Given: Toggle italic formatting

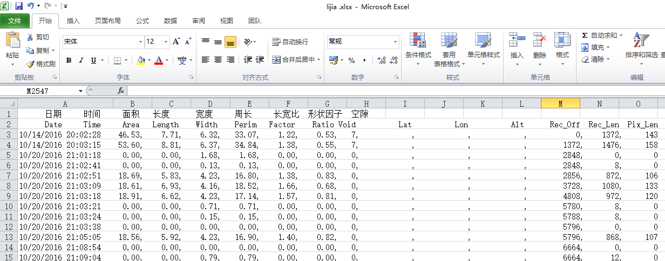Looking at the screenshot, I should tap(81, 60).
